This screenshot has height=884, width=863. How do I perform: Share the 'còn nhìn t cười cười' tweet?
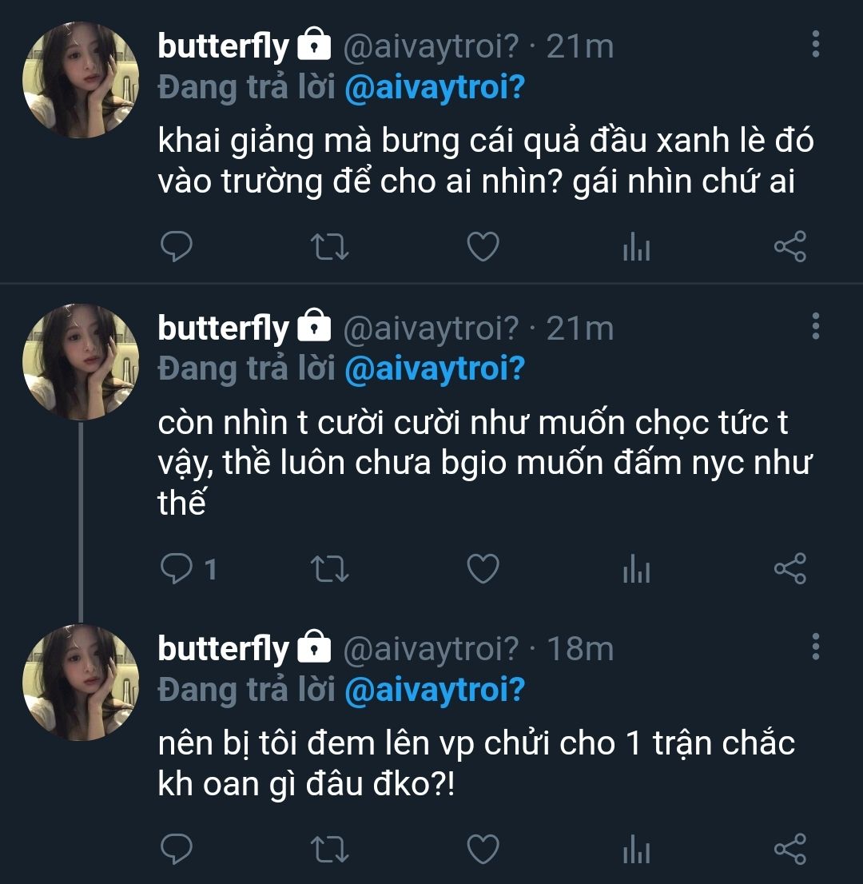(790, 569)
